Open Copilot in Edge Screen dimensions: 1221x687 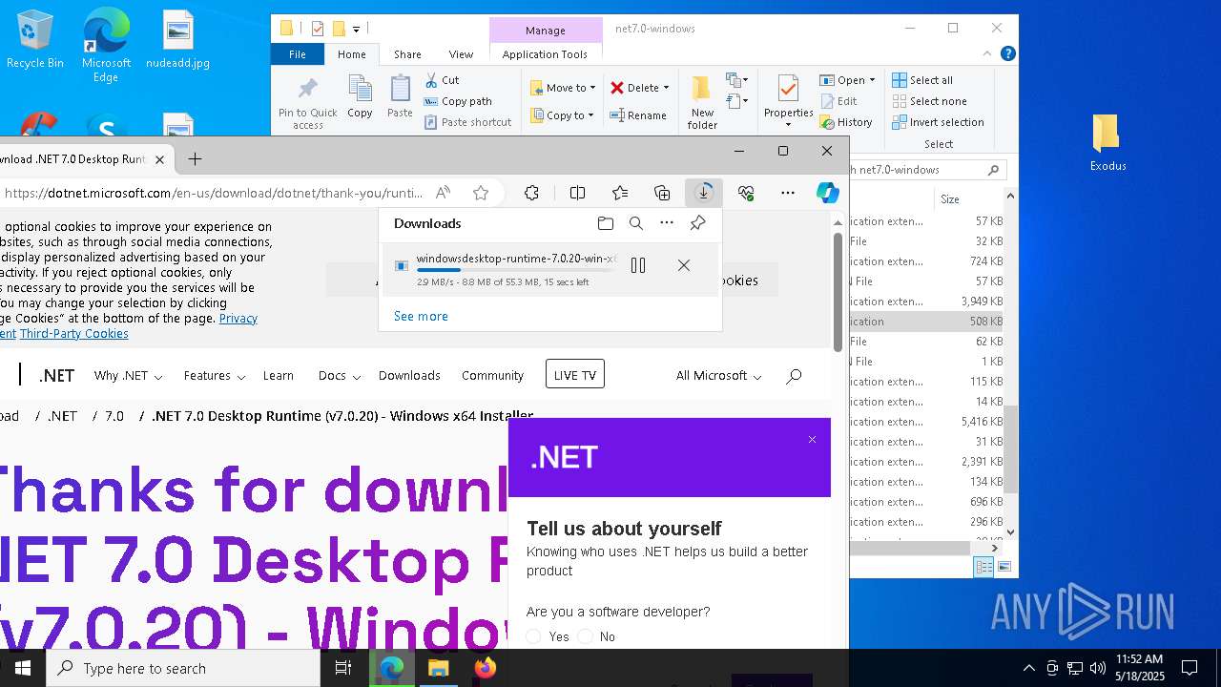827,193
